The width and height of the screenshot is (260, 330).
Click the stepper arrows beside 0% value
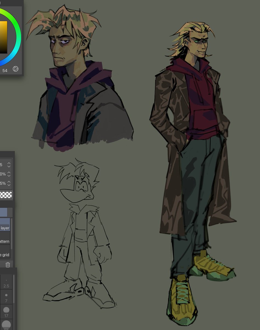(9, 174)
